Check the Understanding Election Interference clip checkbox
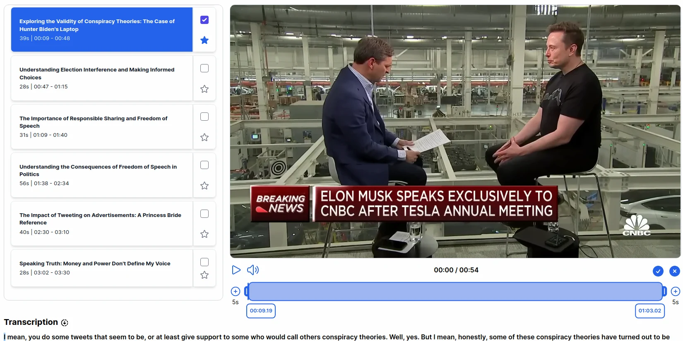The image size is (683, 341). tap(204, 68)
